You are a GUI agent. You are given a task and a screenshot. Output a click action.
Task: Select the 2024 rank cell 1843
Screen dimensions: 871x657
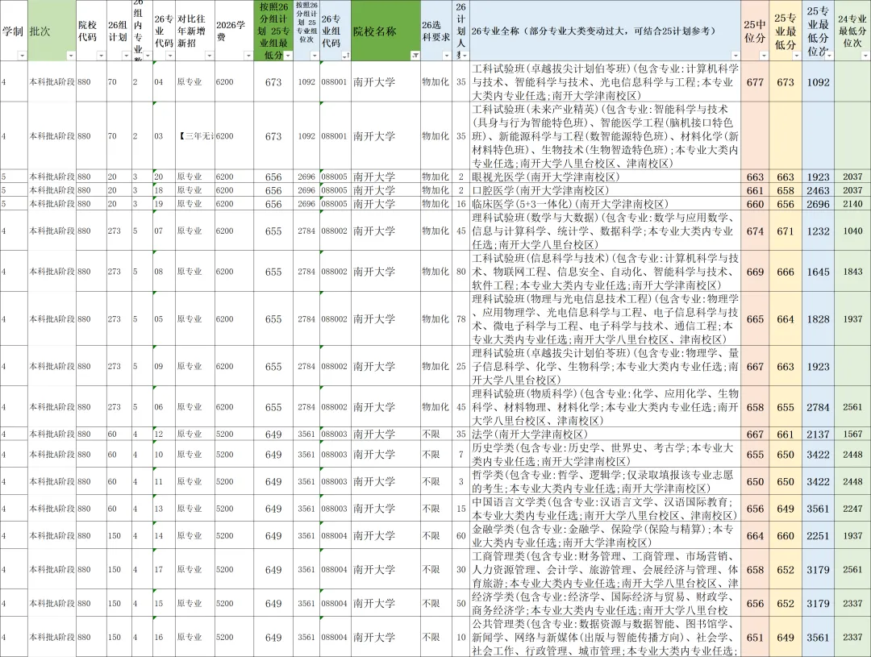852,272
